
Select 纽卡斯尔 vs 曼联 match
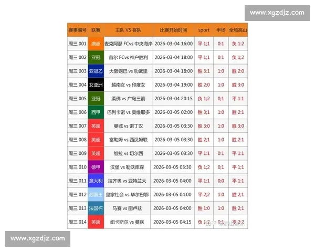coord(127,222)
